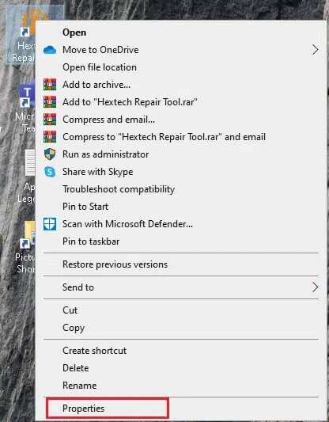Choose Copy from the menu

[74, 328]
